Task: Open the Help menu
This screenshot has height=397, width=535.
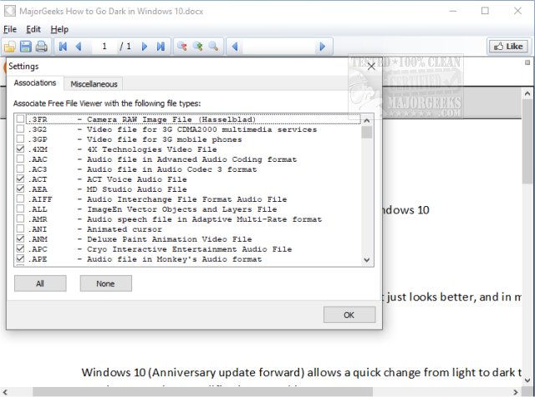Action: tap(59, 29)
